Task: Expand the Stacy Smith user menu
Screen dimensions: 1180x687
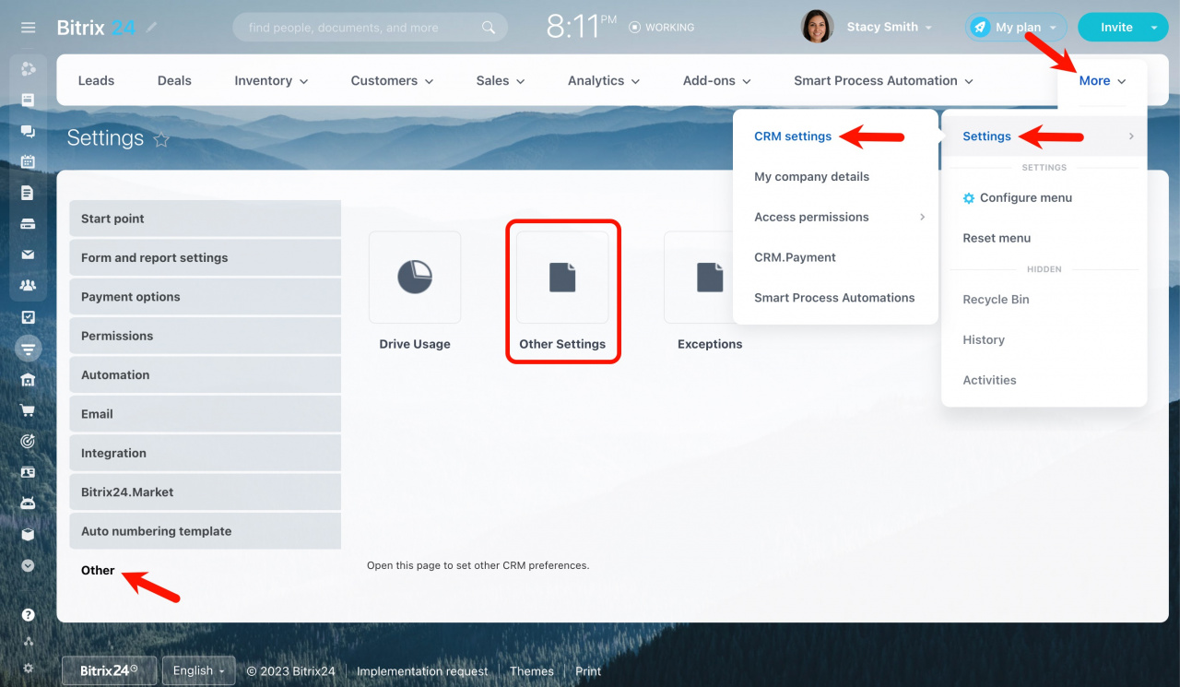Action: click(890, 27)
